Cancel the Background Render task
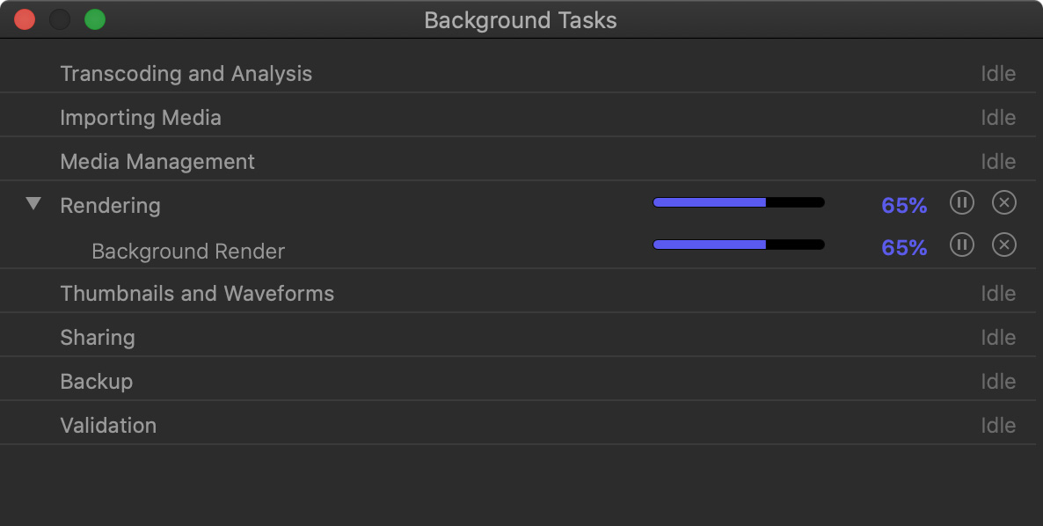The height and width of the screenshot is (526, 1043). (x=1003, y=245)
